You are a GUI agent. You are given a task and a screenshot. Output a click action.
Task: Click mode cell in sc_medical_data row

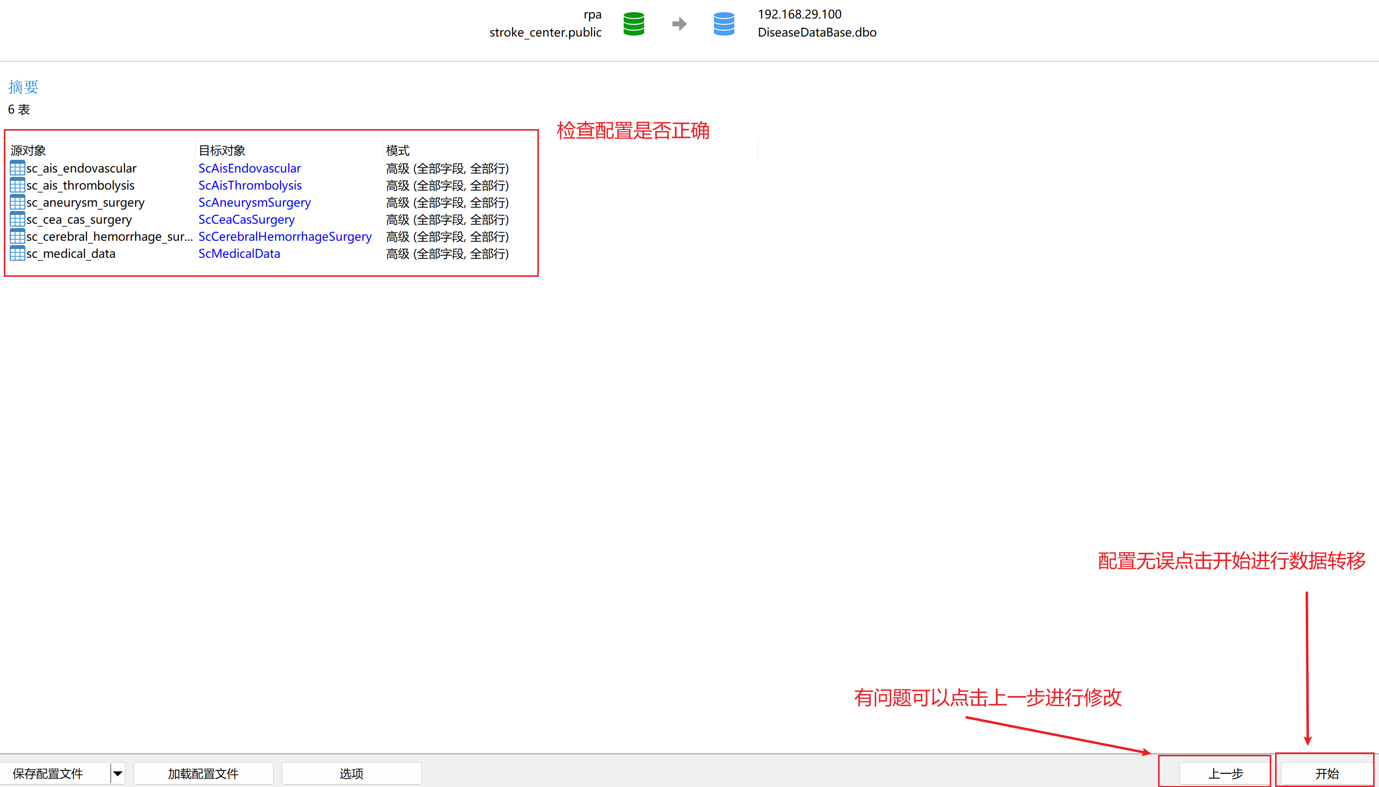[x=447, y=253]
